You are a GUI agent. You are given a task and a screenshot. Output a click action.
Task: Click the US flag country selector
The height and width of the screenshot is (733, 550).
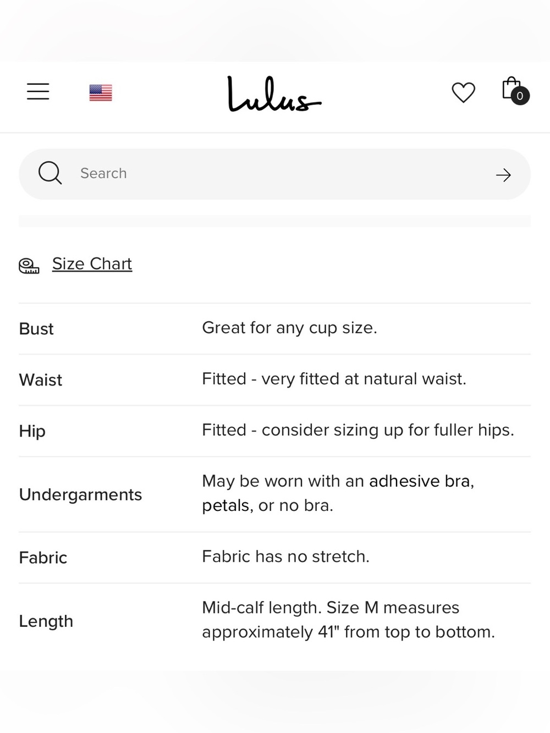point(101,92)
